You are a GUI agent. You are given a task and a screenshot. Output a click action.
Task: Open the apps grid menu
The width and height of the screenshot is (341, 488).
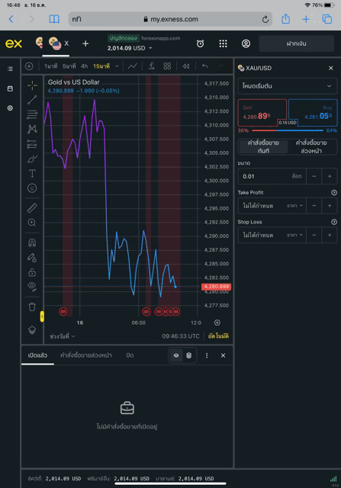click(223, 43)
